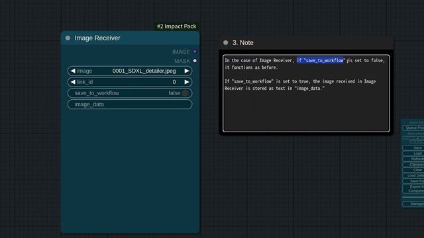The width and height of the screenshot is (424, 238).
Task: Open the Manager button
Action: [x=413, y=204]
